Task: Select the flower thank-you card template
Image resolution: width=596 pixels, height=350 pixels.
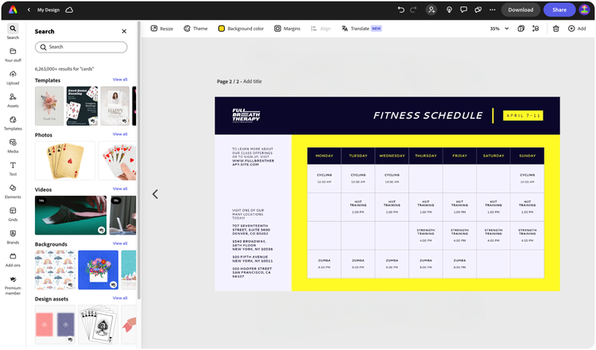Action: point(49,106)
